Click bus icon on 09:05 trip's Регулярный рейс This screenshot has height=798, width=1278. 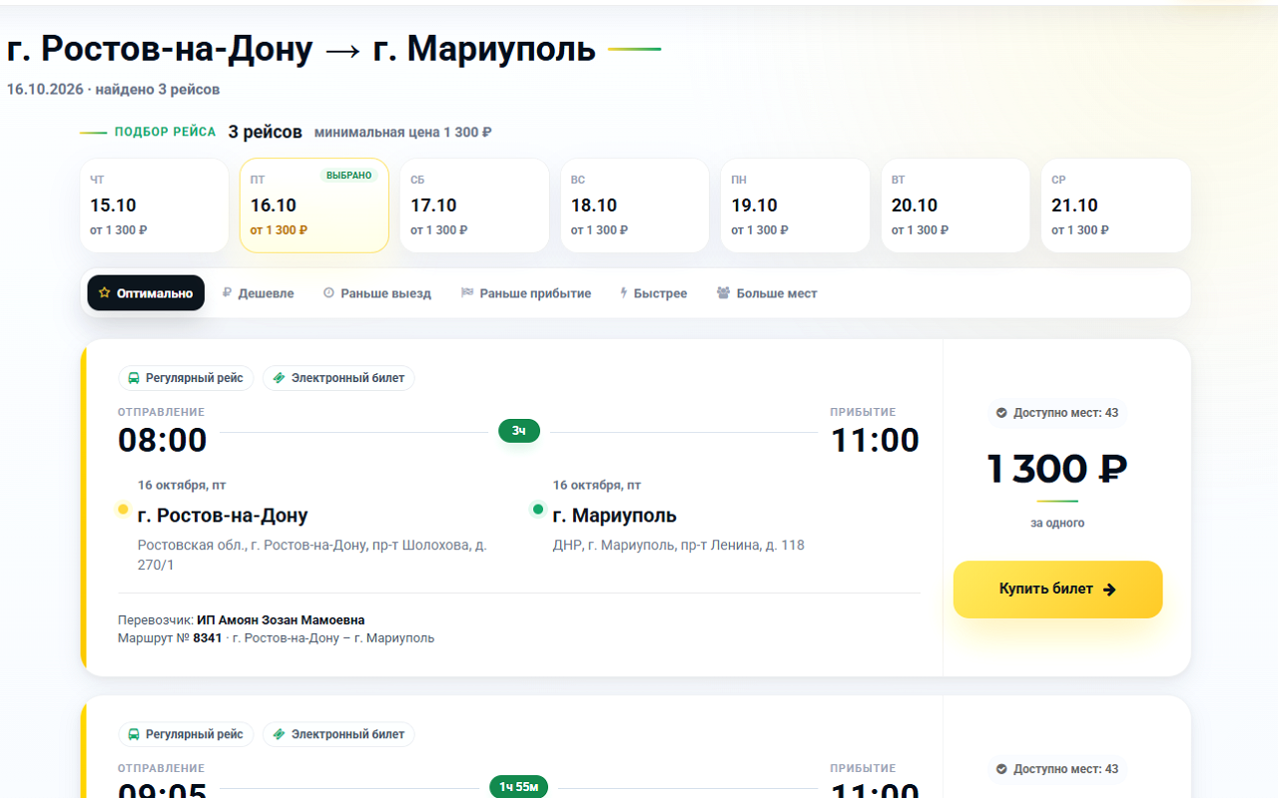[x=134, y=734]
